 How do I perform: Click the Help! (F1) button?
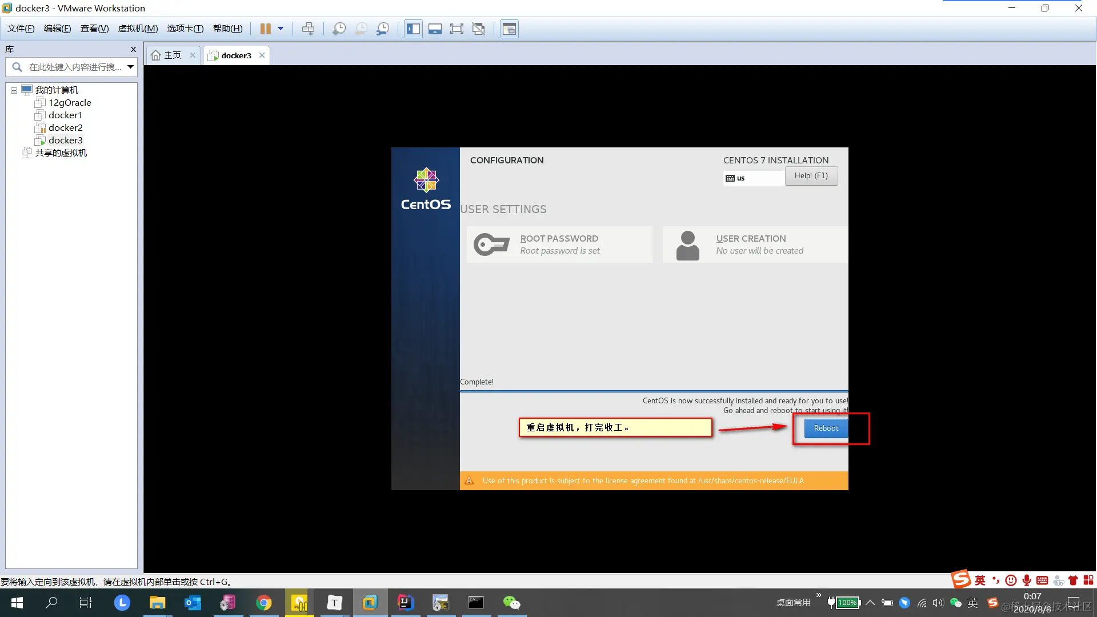(x=811, y=176)
